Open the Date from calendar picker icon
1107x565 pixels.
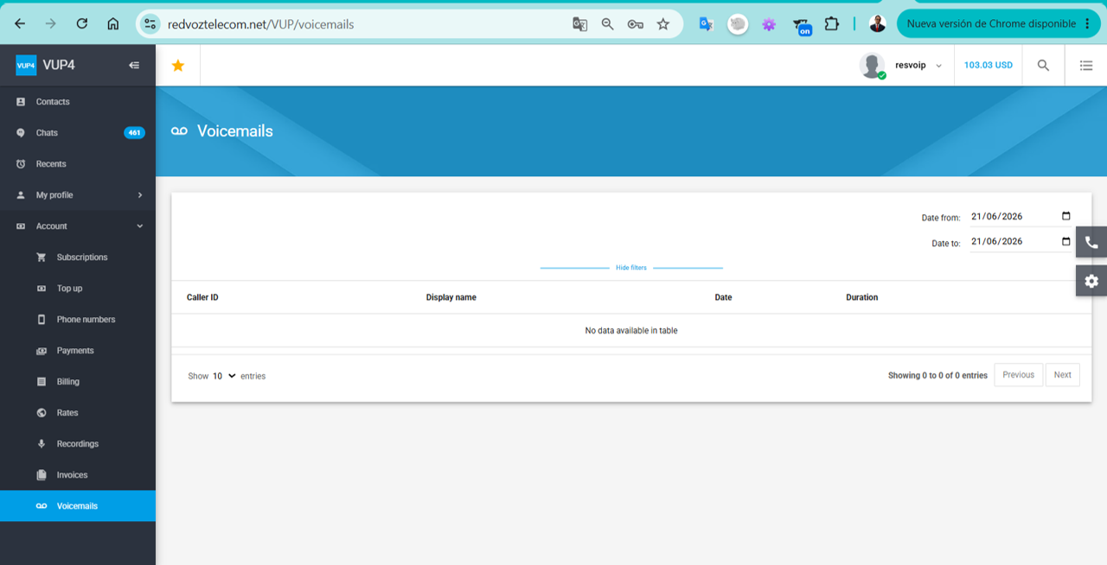[1065, 217]
